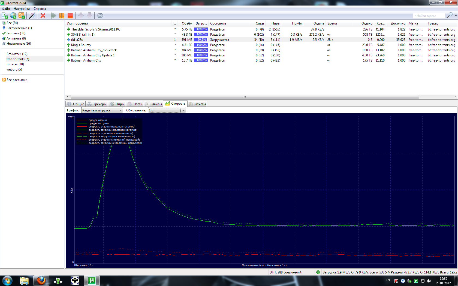
Task: Switch to the Трекеры tab
Action: (x=97, y=104)
